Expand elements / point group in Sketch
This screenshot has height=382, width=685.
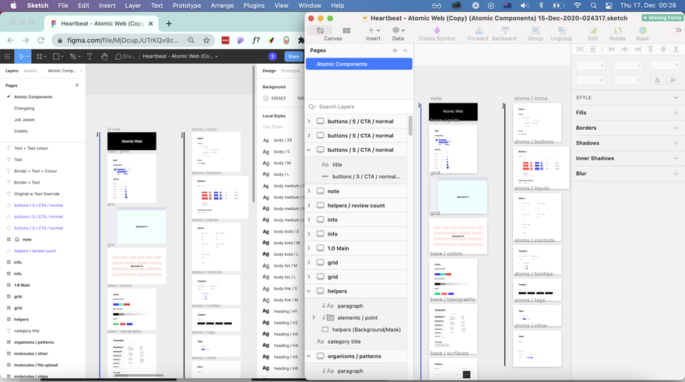tap(314, 318)
